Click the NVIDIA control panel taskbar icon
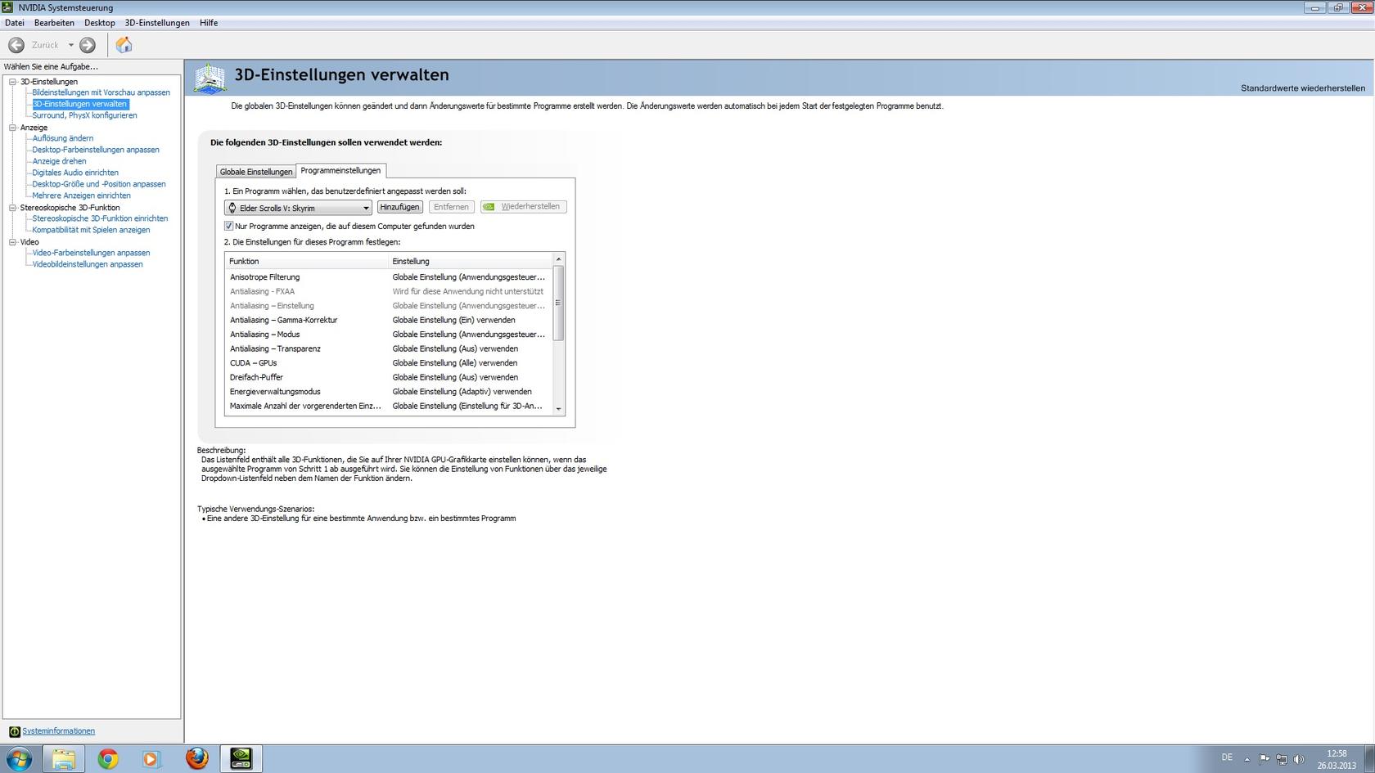The height and width of the screenshot is (773, 1375). click(x=241, y=758)
